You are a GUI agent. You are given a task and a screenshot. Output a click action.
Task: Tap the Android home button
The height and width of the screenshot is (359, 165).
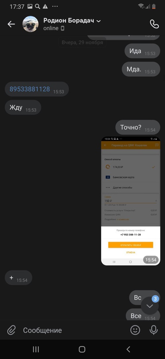[82, 349]
